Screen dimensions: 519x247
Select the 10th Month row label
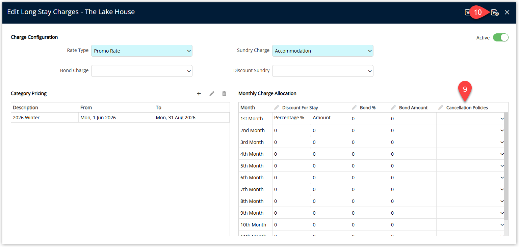click(253, 225)
